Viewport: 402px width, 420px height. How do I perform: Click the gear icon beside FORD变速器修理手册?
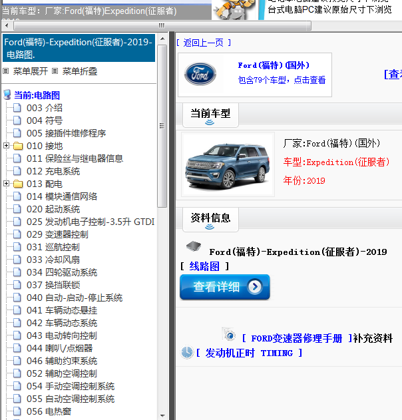229,334
